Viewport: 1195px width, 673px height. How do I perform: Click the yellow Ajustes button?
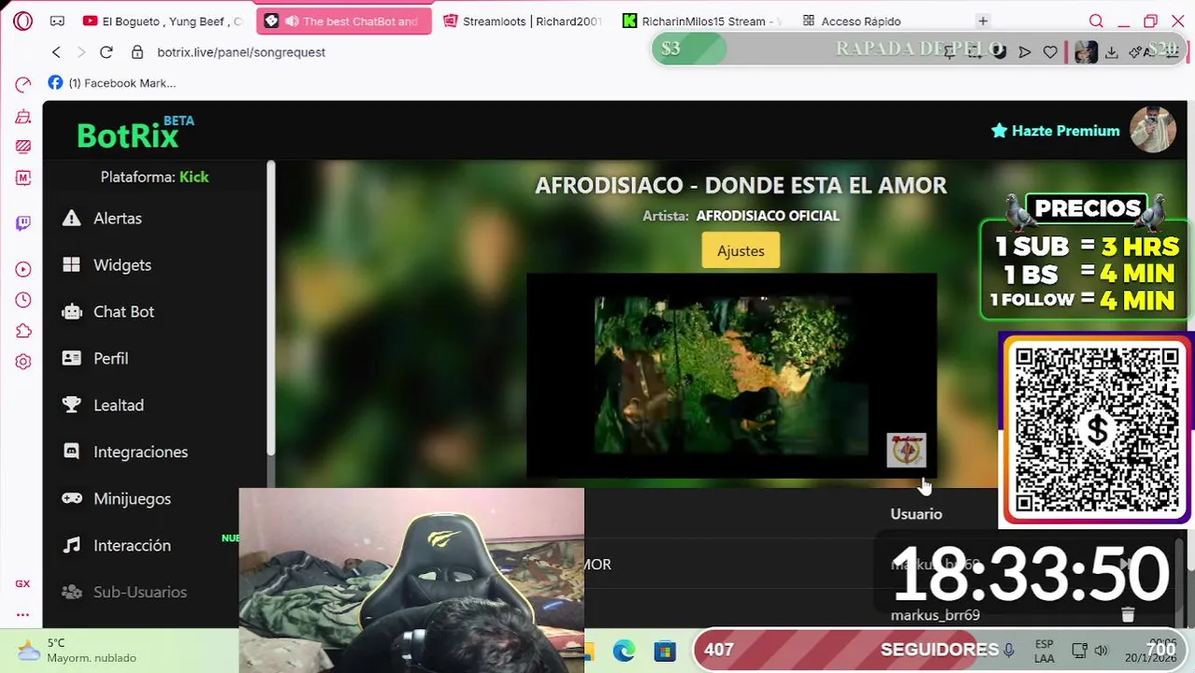[x=741, y=251]
